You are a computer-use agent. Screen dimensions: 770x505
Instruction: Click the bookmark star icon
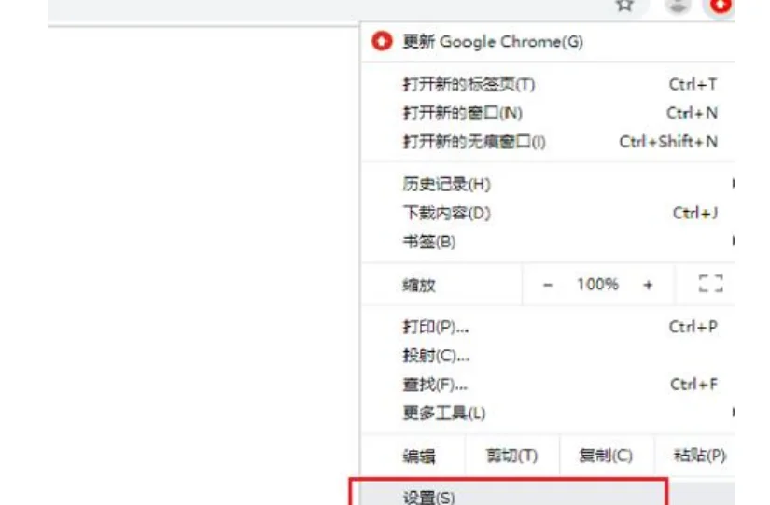pos(624,5)
